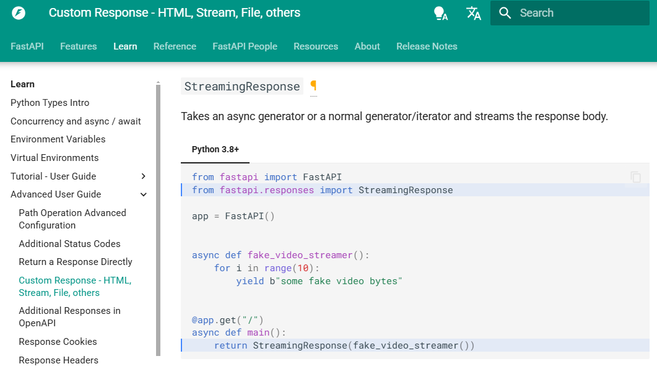
Task: Open Response Headers page
Action: 59,360
